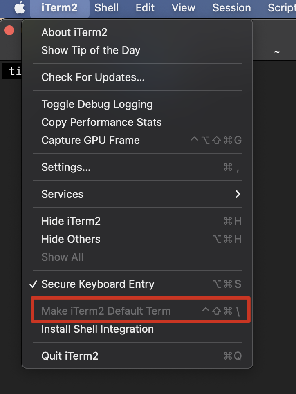Click the red close window button
This screenshot has height=394, width=296.
pyautogui.click(x=9, y=30)
